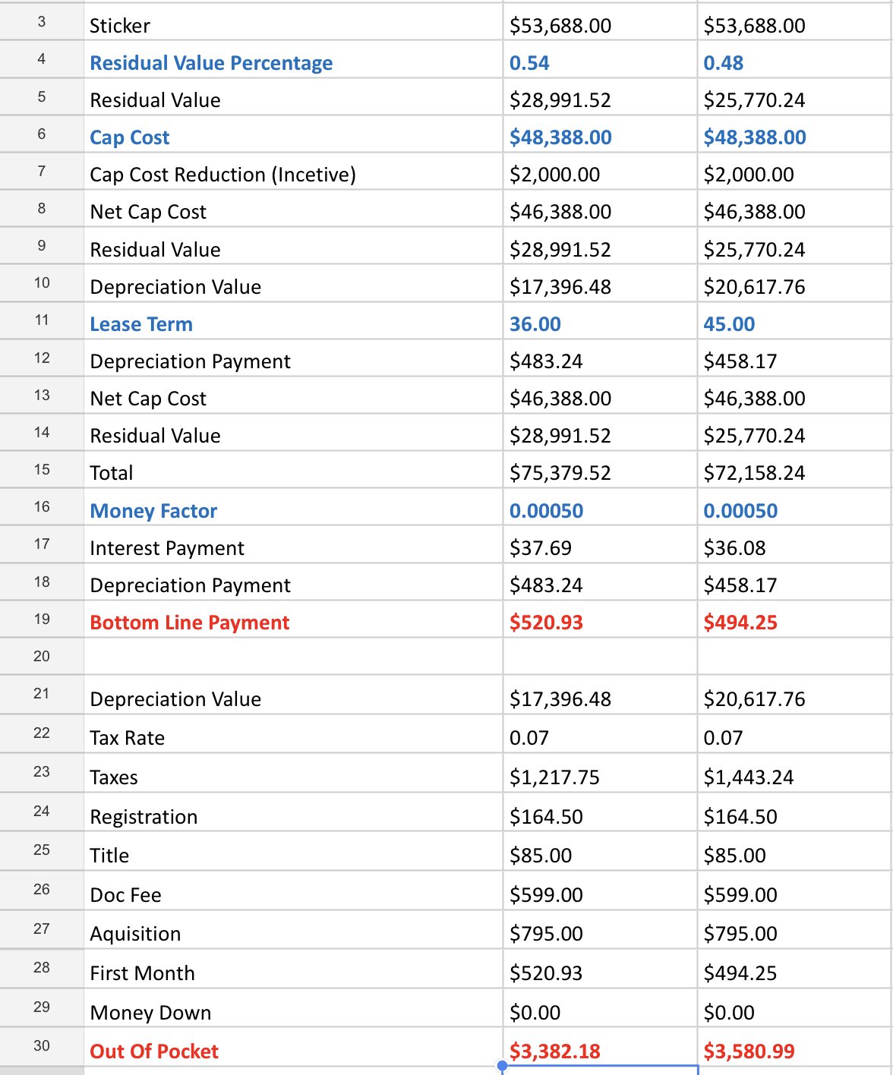Click Residual Value Percentage 0.54 cell
Viewport: 893px width, 1075px height.
[x=600, y=59]
